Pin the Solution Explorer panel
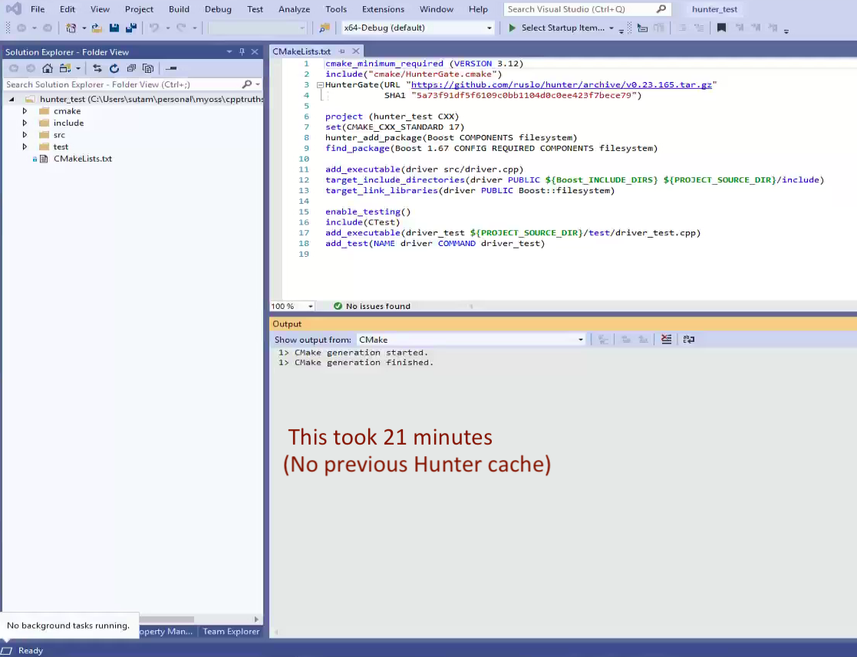Image resolution: width=857 pixels, height=657 pixels. point(242,52)
